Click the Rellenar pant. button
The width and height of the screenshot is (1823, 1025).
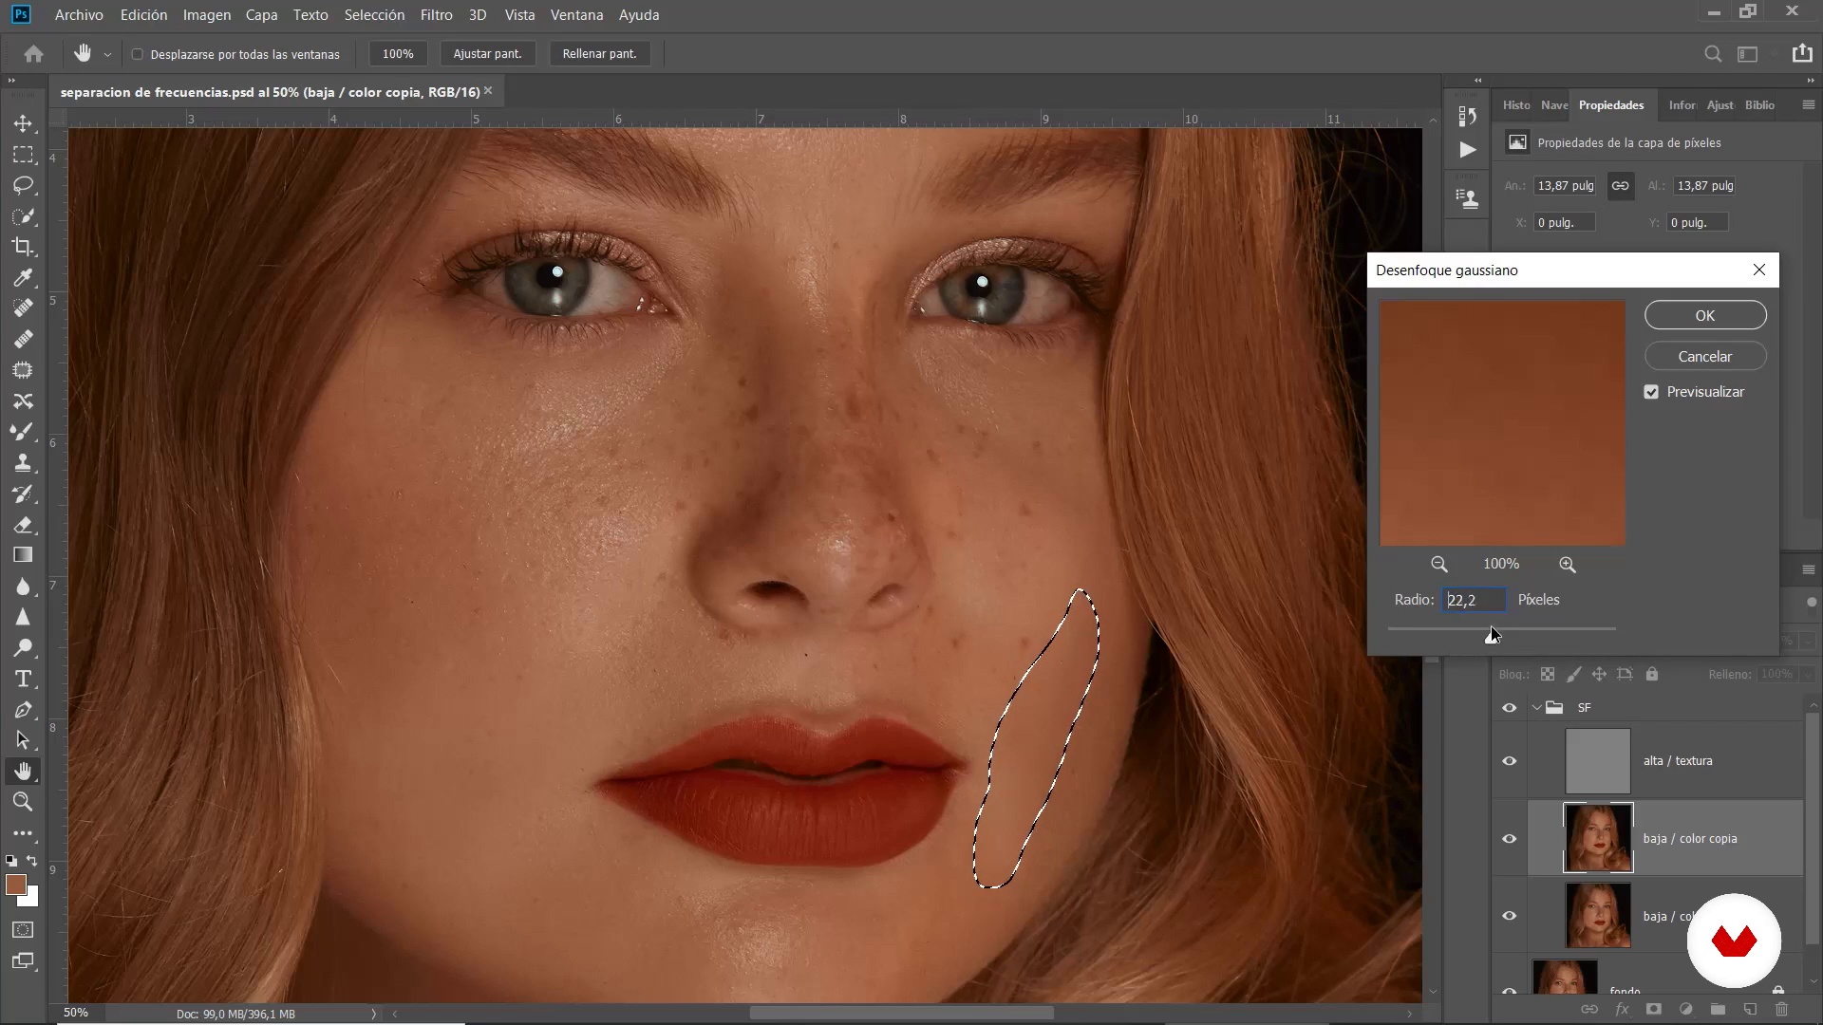click(599, 54)
